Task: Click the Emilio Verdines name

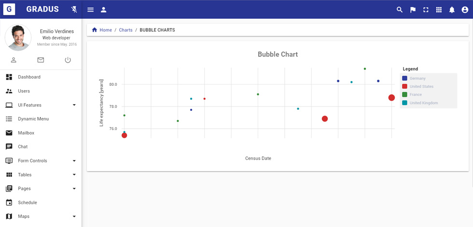Action: click(57, 31)
